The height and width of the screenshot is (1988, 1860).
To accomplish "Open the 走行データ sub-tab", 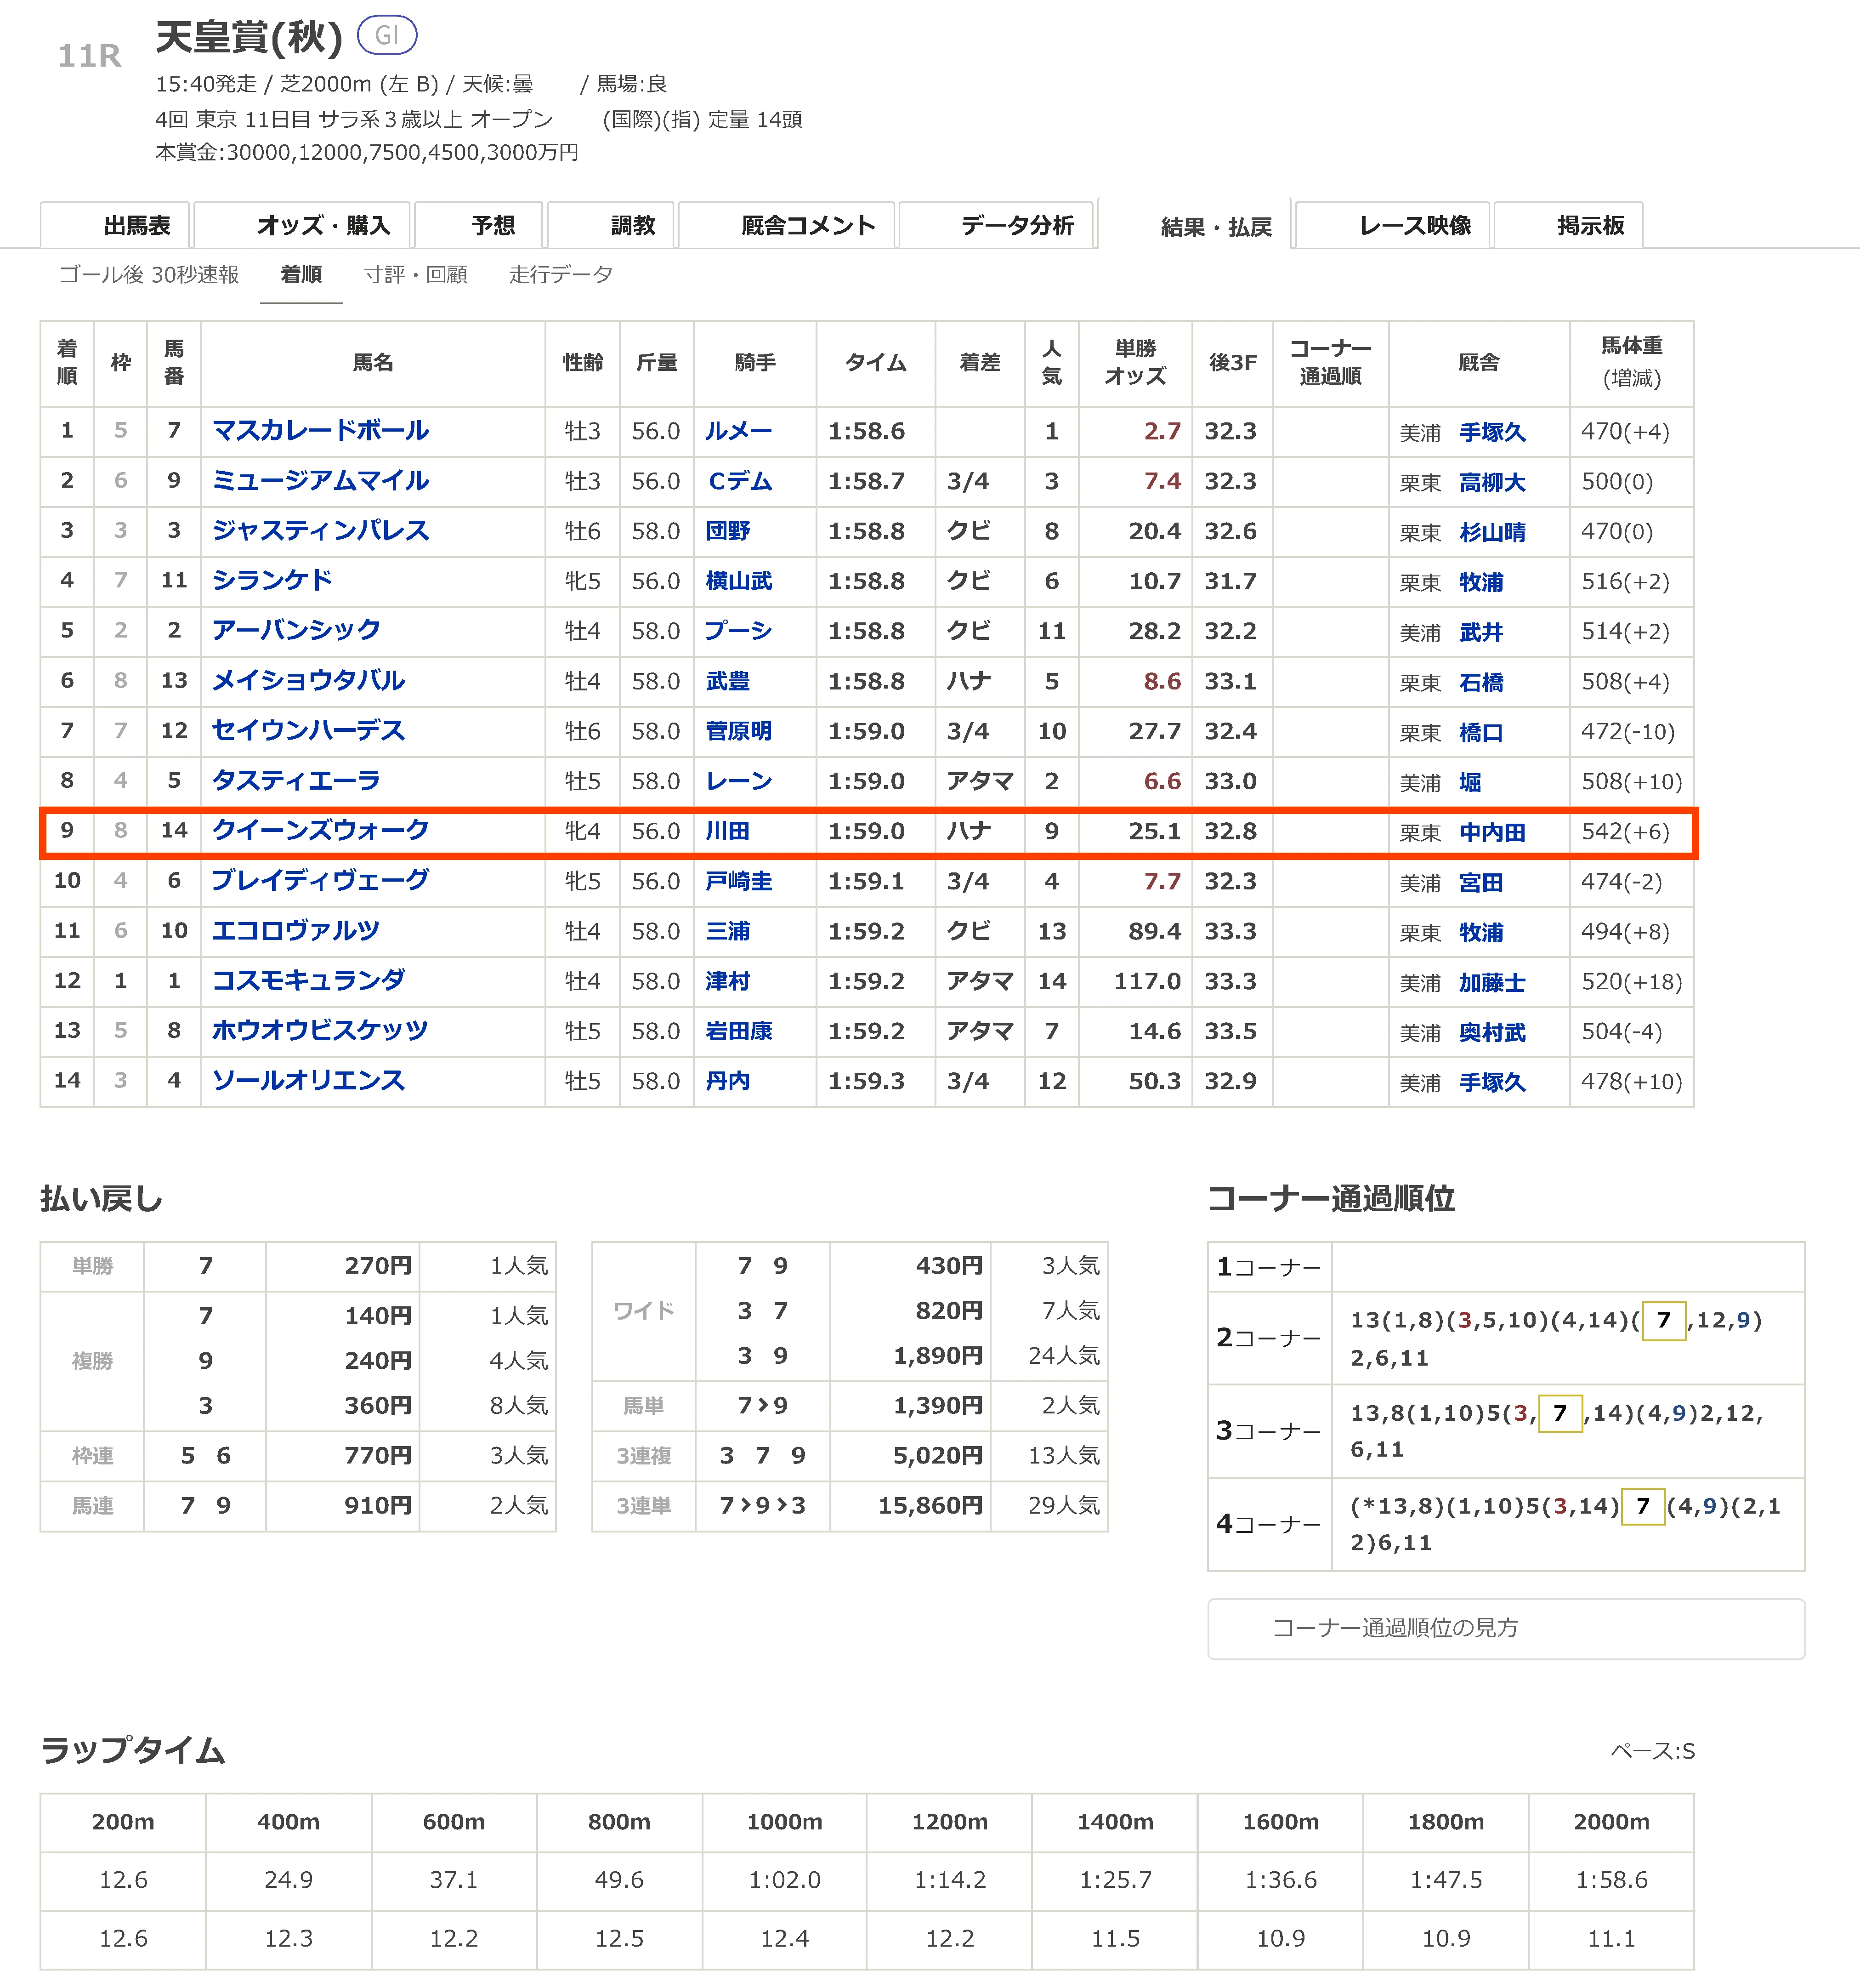I will coord(561,275).
